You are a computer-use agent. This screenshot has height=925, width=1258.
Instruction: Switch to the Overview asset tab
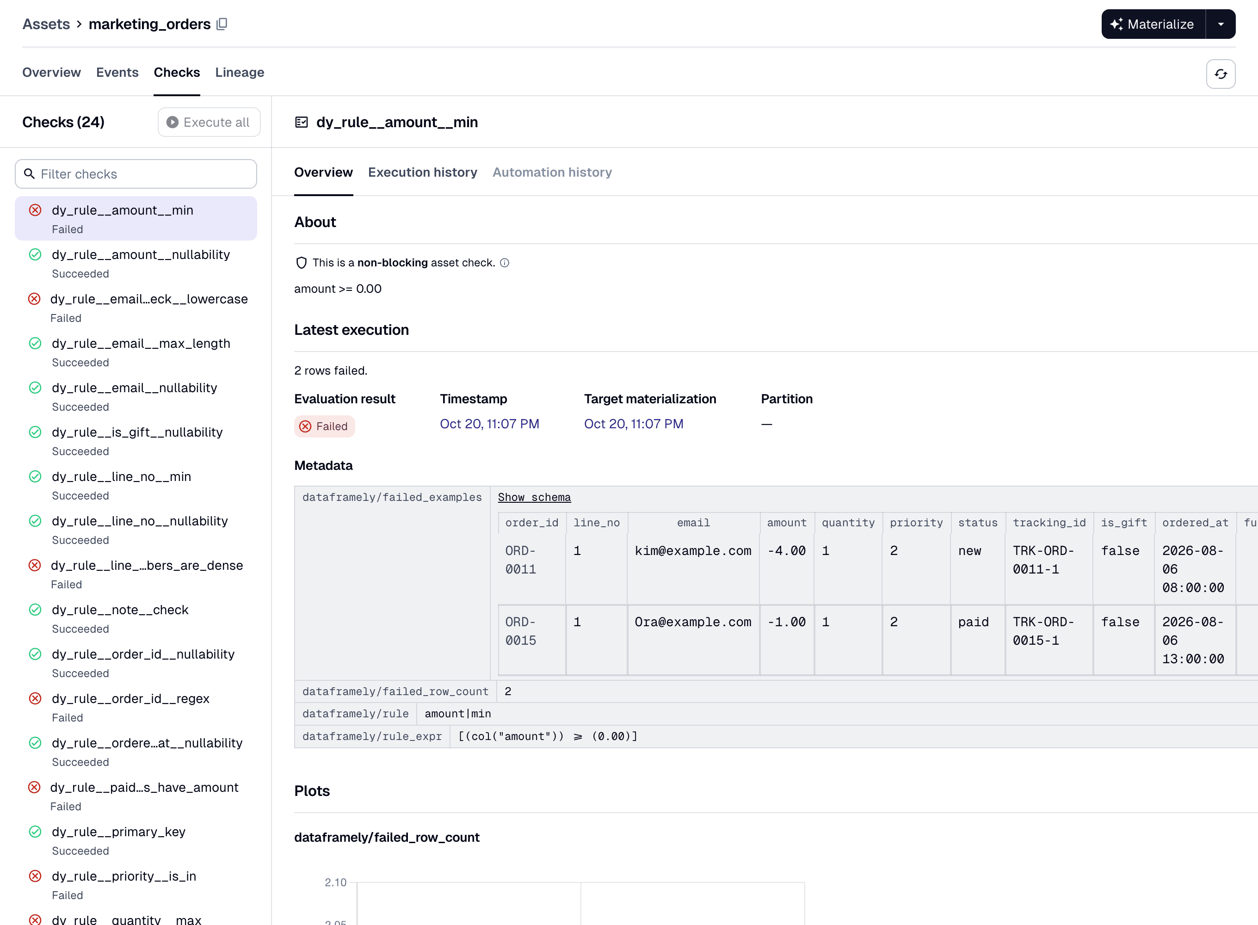(51, 72)
